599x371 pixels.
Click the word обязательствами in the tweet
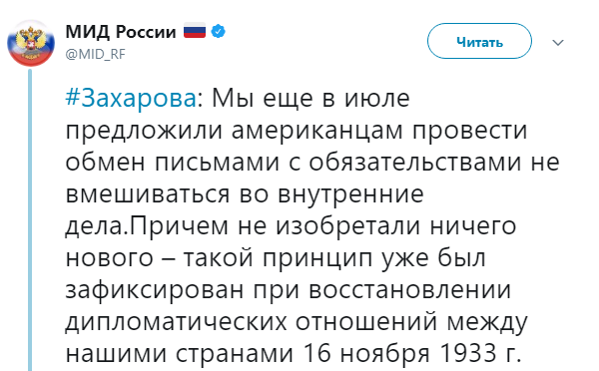415,162
